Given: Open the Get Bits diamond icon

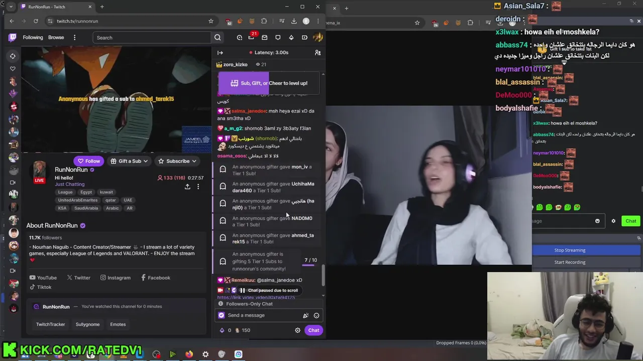Looking at the screenshot, I should pos(291,38).
